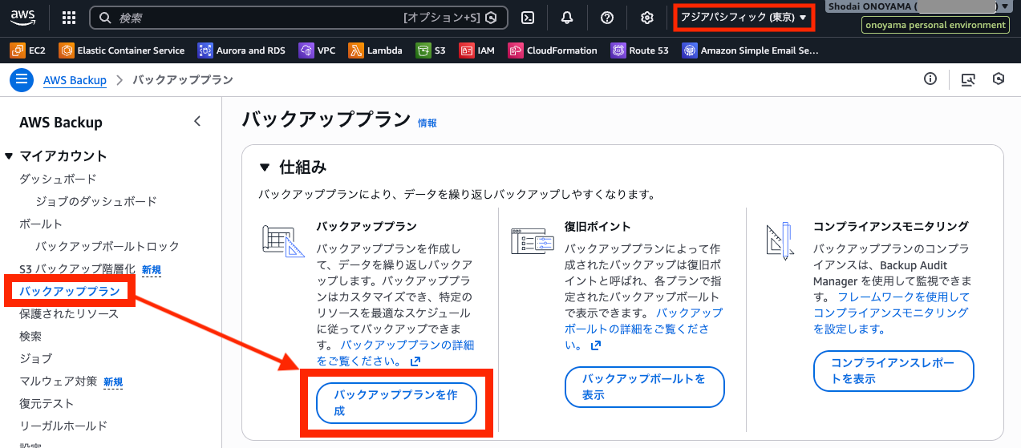Open the monitor icon beside the info icon
Image resolution: width=1021 pixels, height=448 pixels.
(x=968, y=79)
